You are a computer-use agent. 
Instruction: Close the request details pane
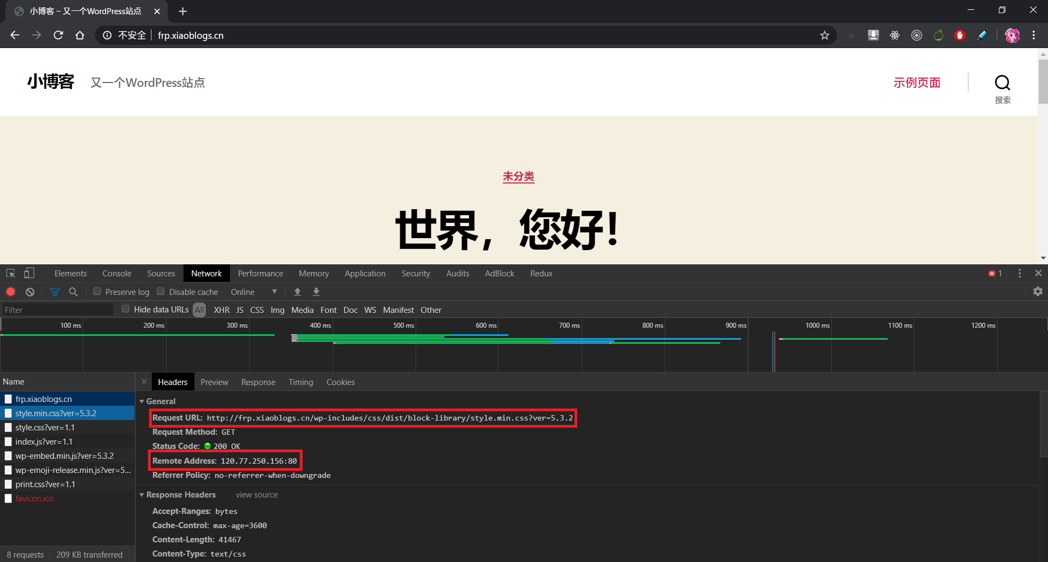click(144, 382)
